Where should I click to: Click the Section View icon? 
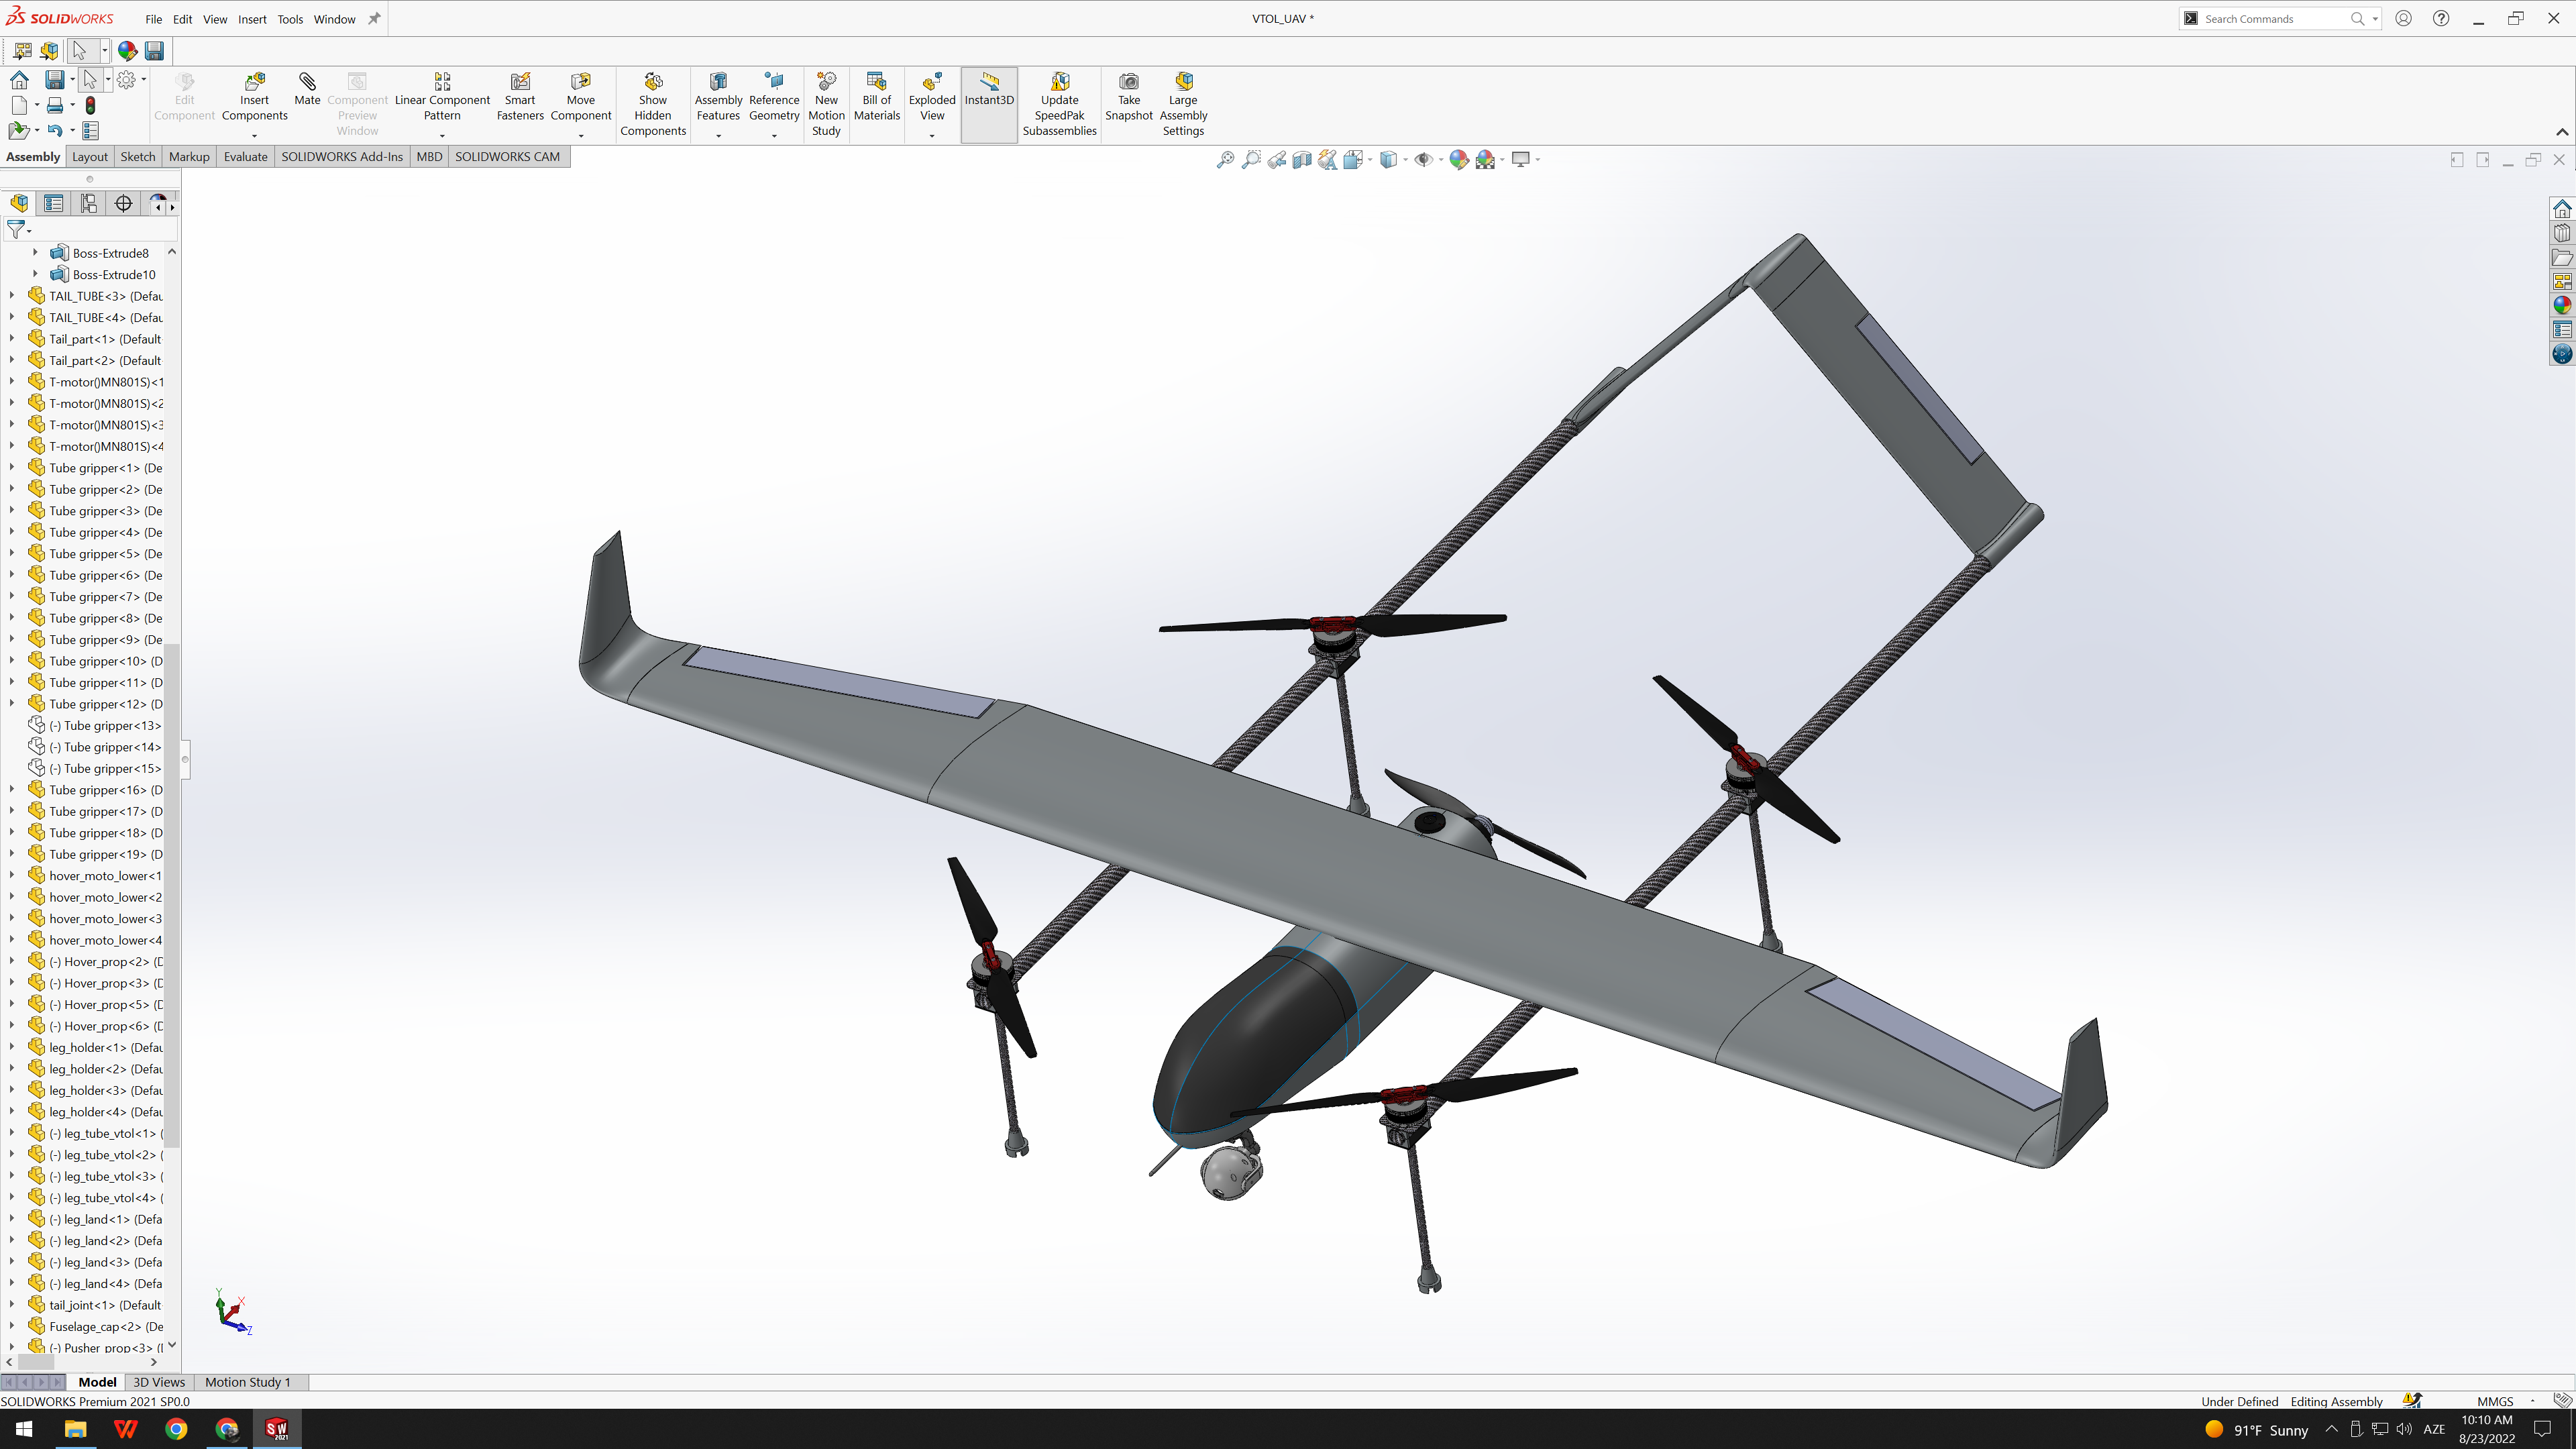coord(1301,160)
